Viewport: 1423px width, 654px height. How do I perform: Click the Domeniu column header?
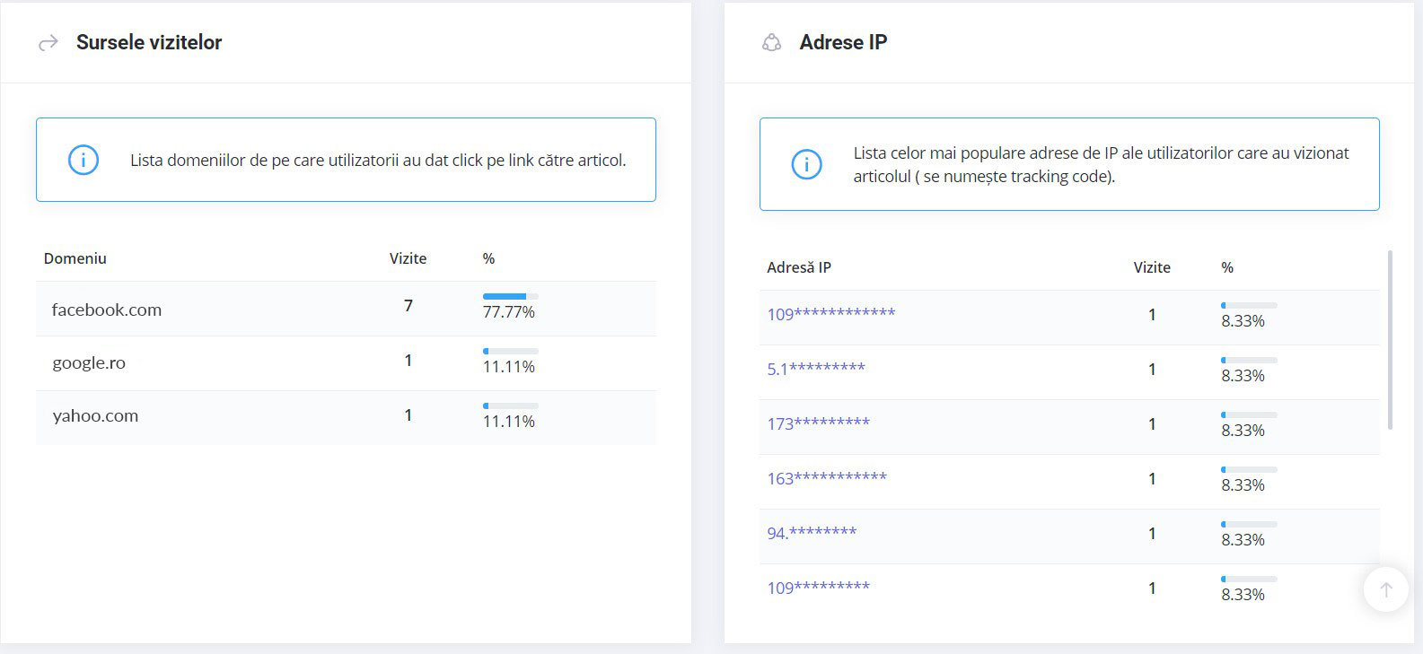[x=75, y=258]
